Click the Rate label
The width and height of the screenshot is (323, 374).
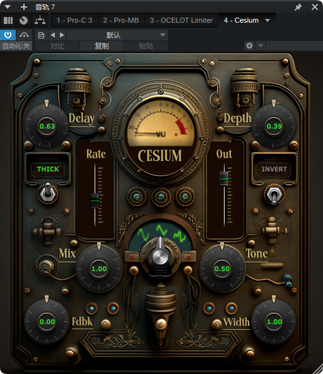96,154
